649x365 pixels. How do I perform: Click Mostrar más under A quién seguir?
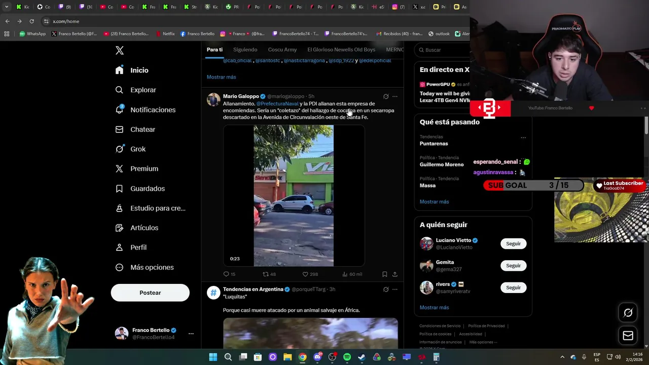point(434,308)
